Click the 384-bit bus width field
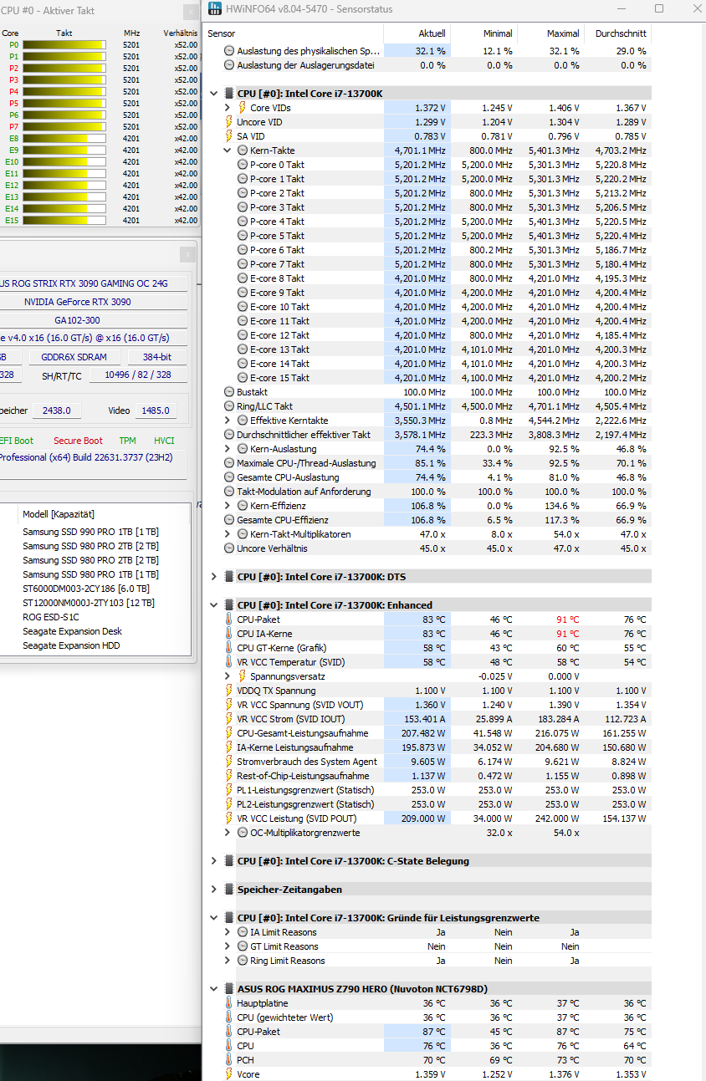Viewport: 706px width, 1081px height. coord(158,358)
